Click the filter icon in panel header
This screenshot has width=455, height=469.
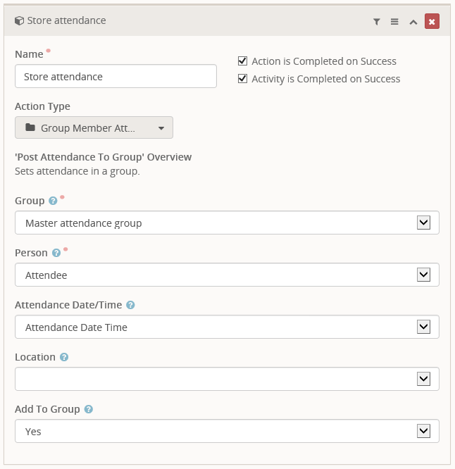pos(376,22)
